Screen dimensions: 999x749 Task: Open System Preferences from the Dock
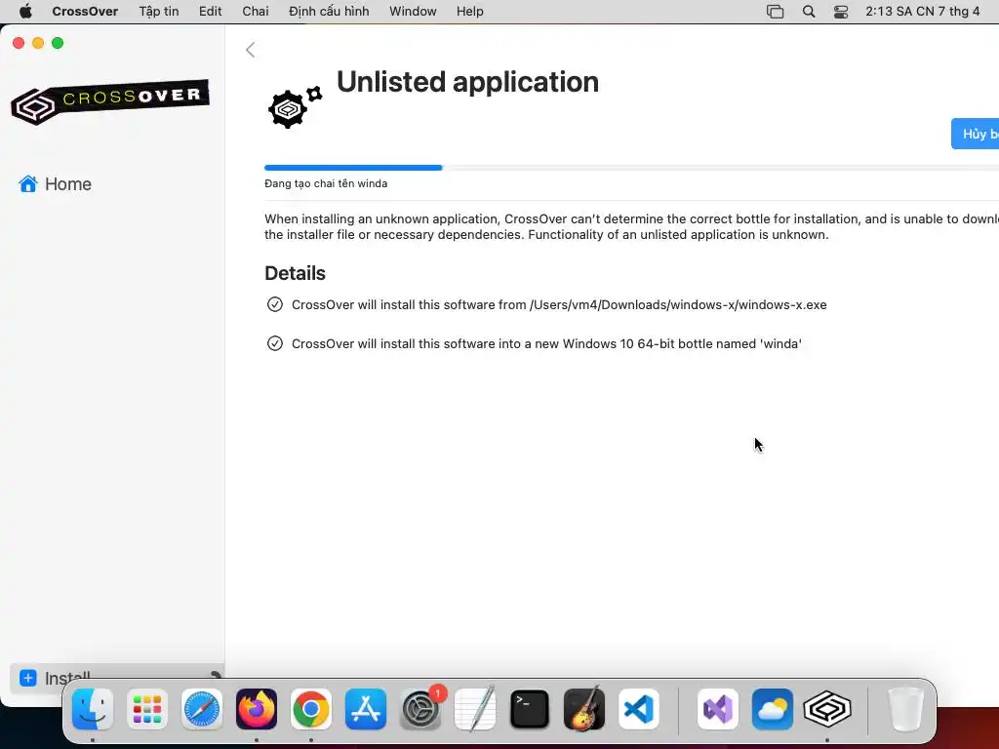[x=420, y=709]
